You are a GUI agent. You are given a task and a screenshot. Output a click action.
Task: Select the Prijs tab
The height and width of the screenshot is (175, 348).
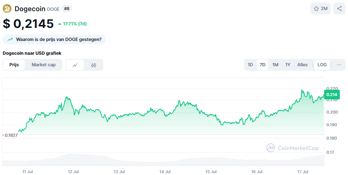pyautogui.click(x=14, y=65)
